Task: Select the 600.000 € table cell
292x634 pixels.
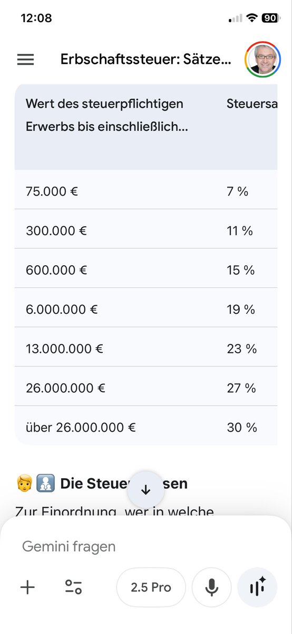Action: coord(56,270)
